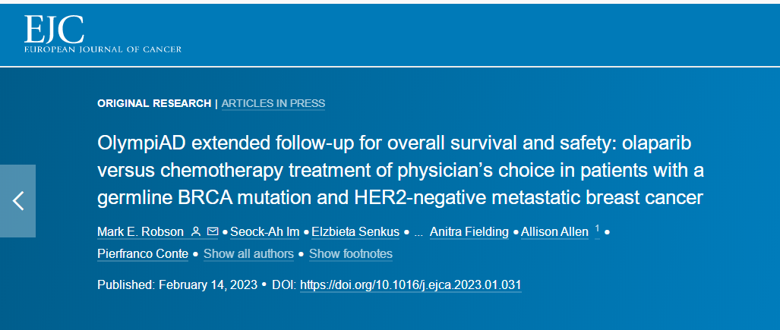The width and height of the screenshot is (780, 330).
Task: Open the DOI link
Action: pos(411,285)
